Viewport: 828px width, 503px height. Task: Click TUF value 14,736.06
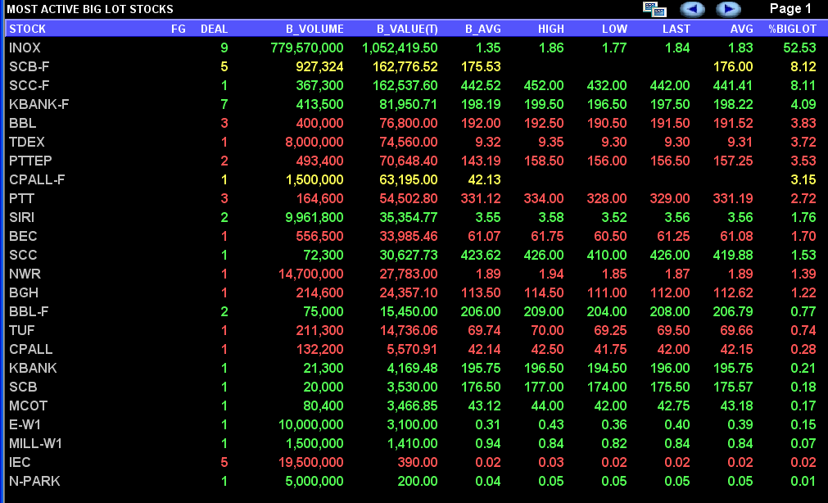coord(408,331)
